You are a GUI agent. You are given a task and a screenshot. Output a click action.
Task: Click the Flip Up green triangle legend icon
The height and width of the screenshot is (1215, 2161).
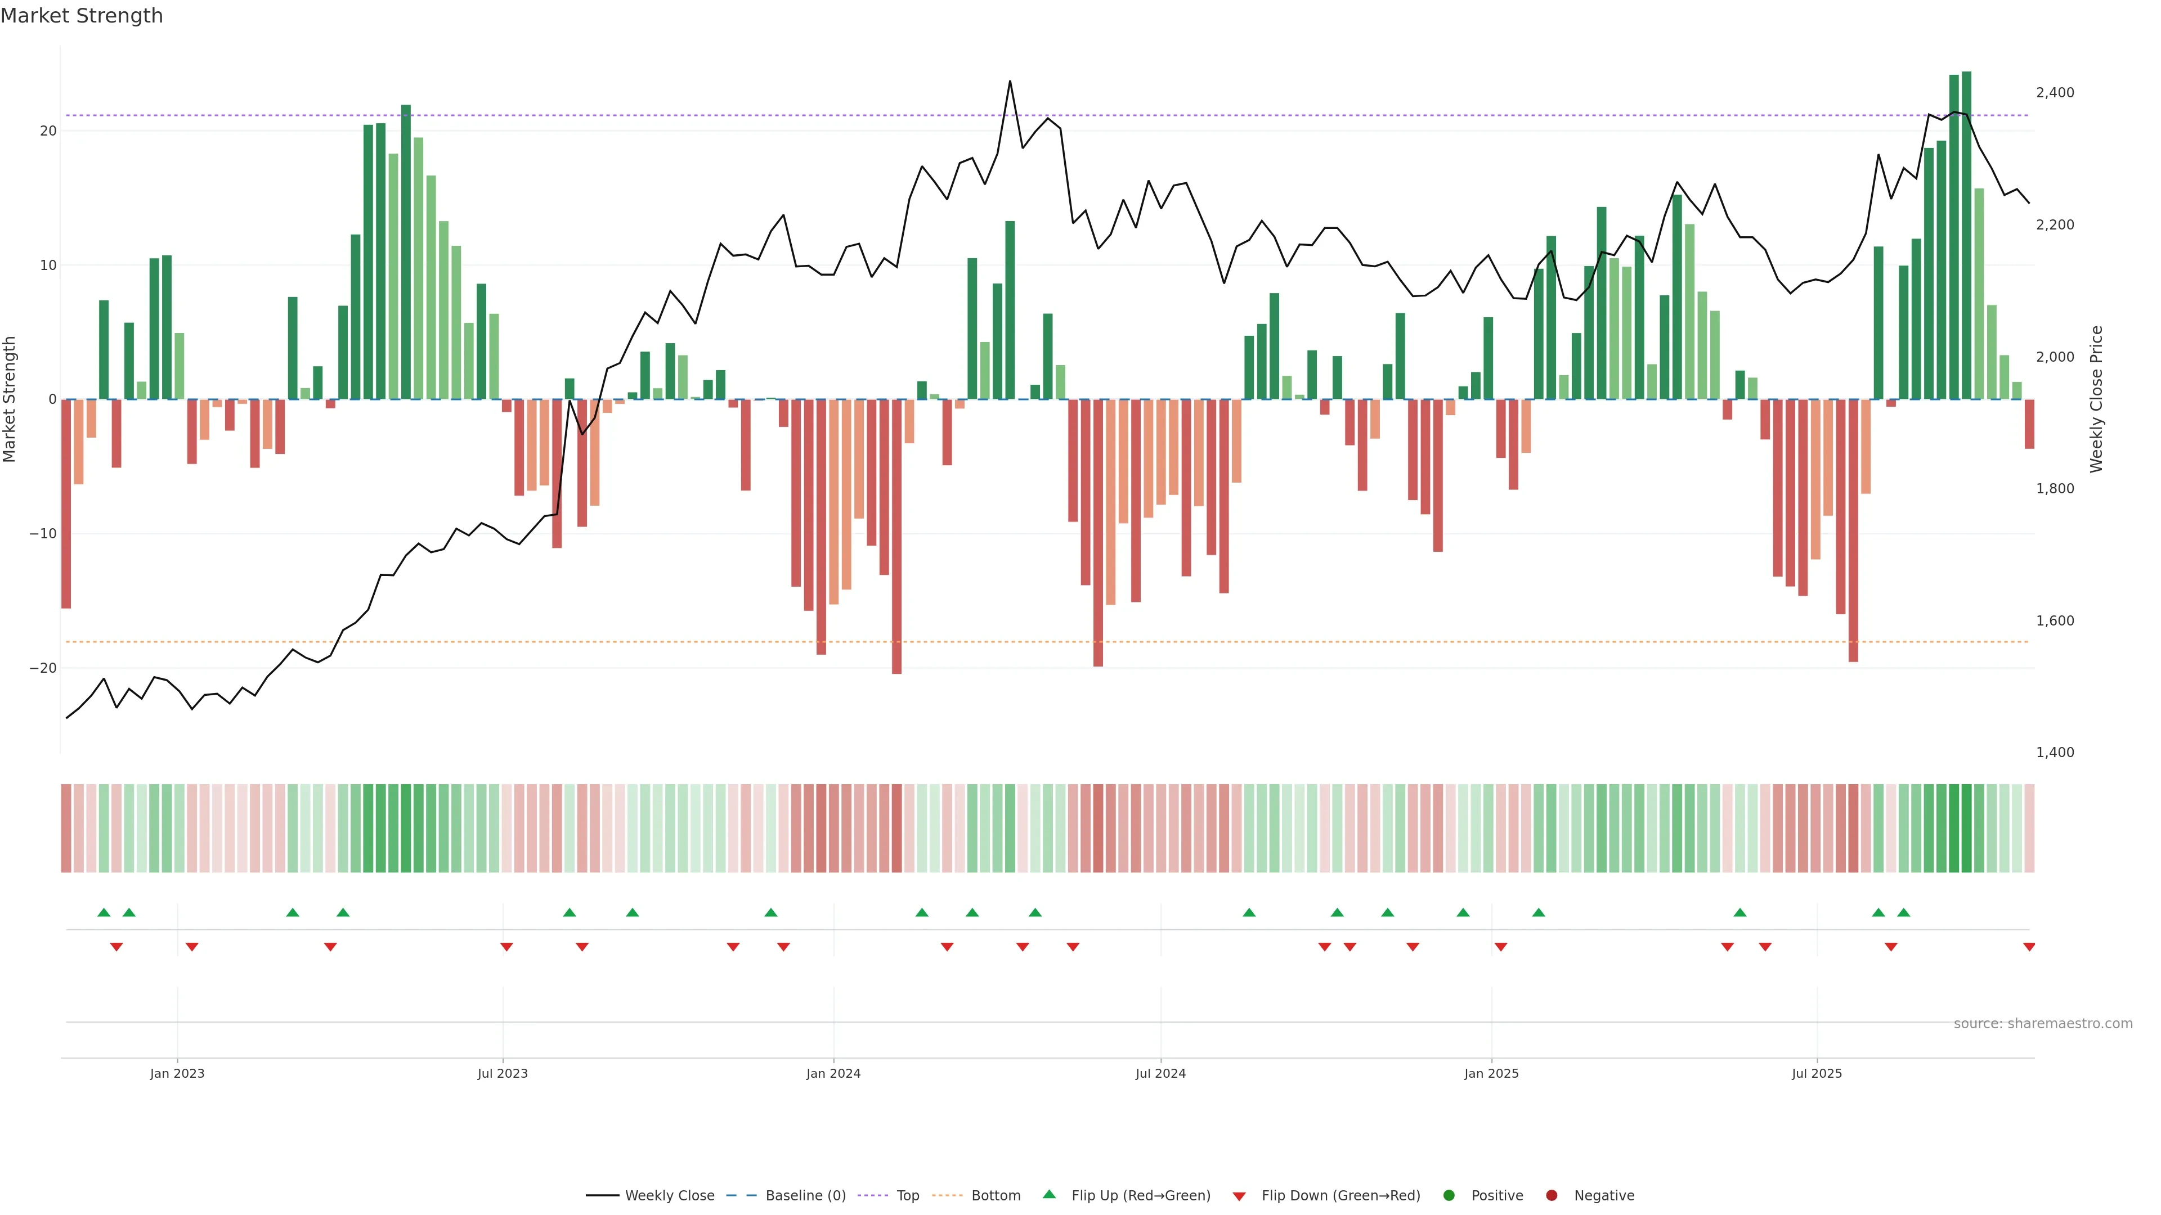point(1048,1194)
